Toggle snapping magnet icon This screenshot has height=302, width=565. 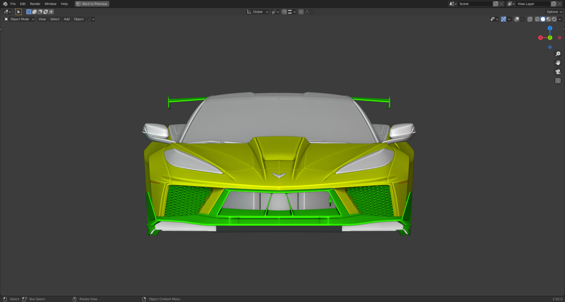click(284, 12)
